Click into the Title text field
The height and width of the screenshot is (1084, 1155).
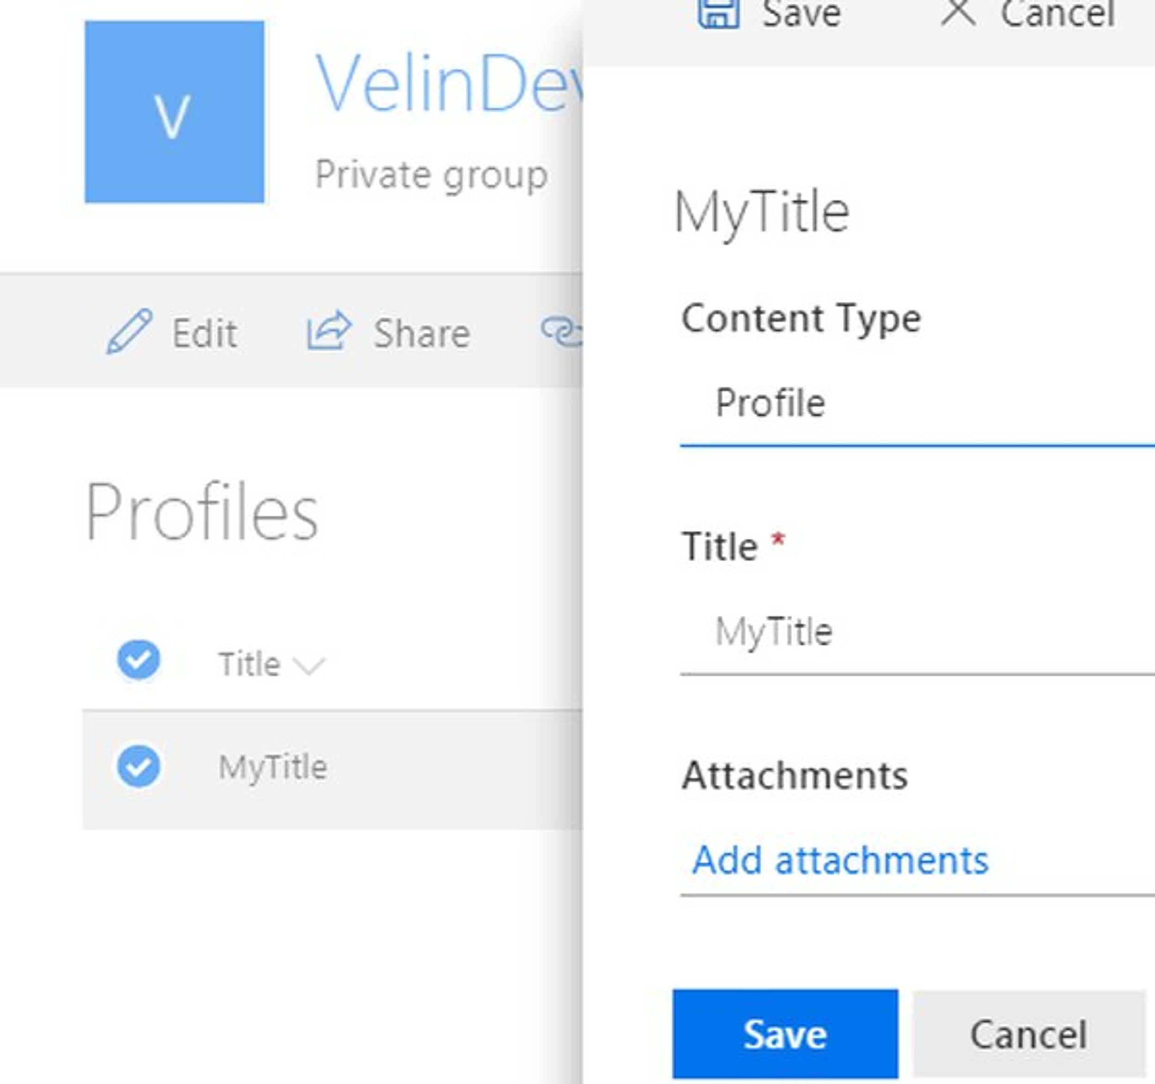[x=917, y=632]
